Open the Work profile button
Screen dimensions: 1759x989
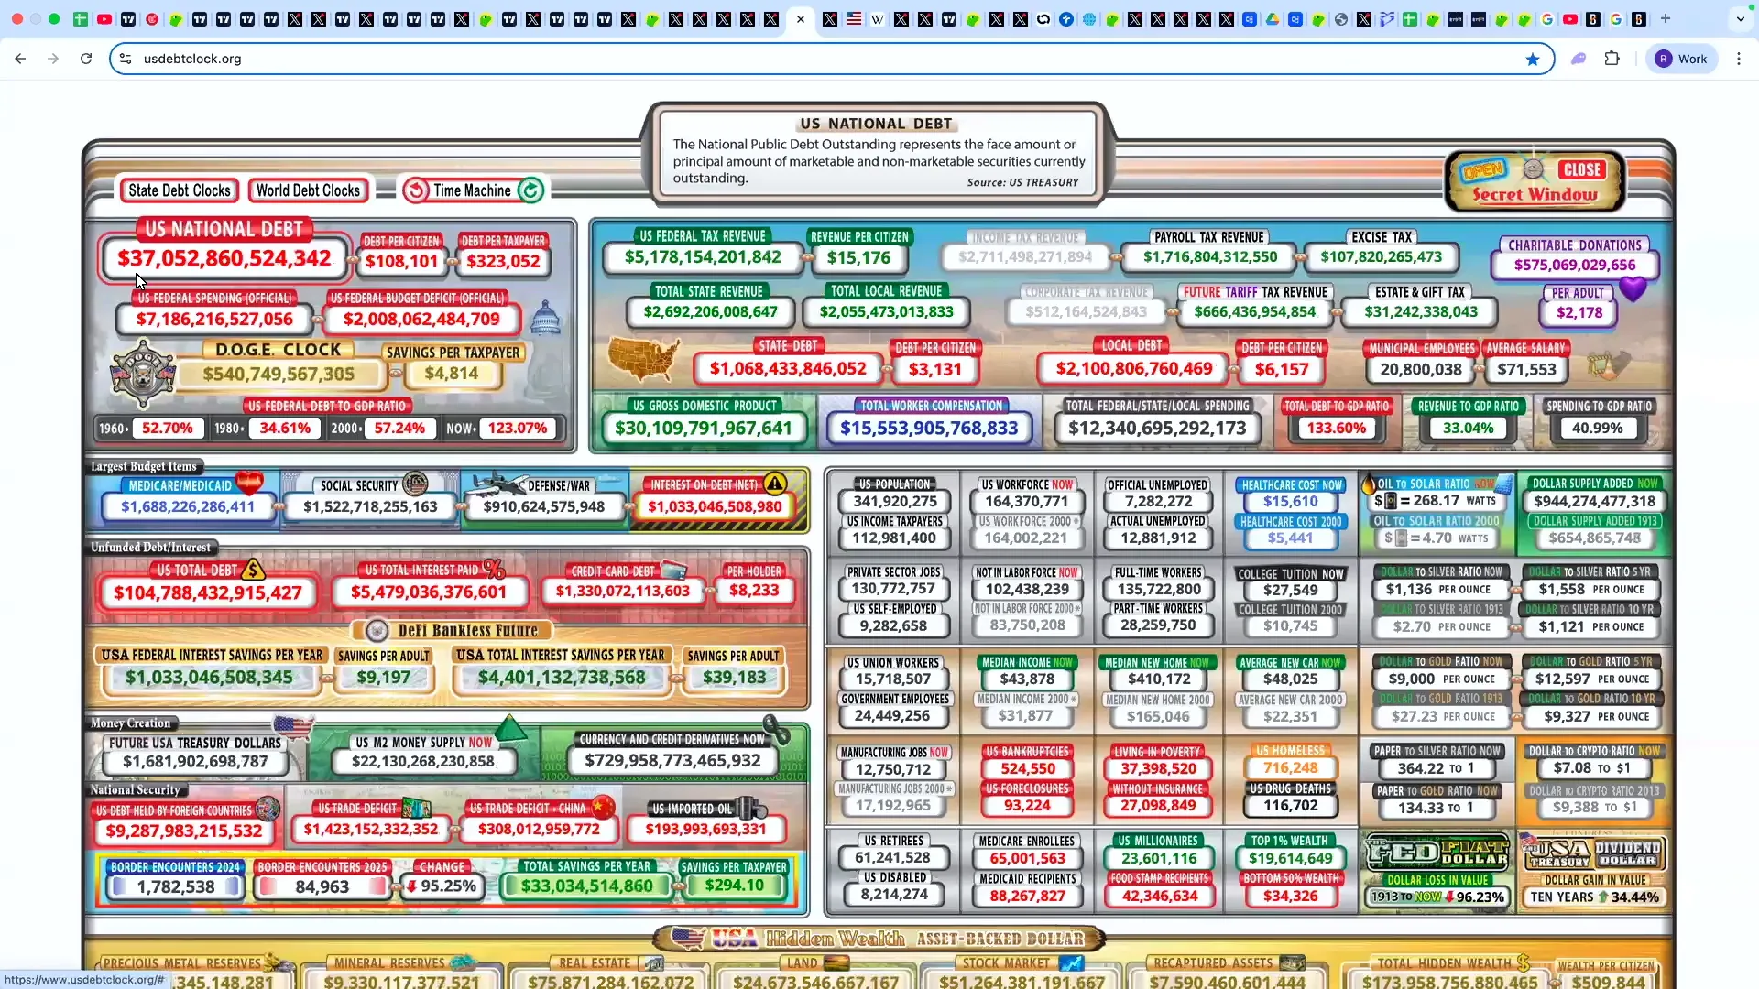click(x=1682, y=59)
